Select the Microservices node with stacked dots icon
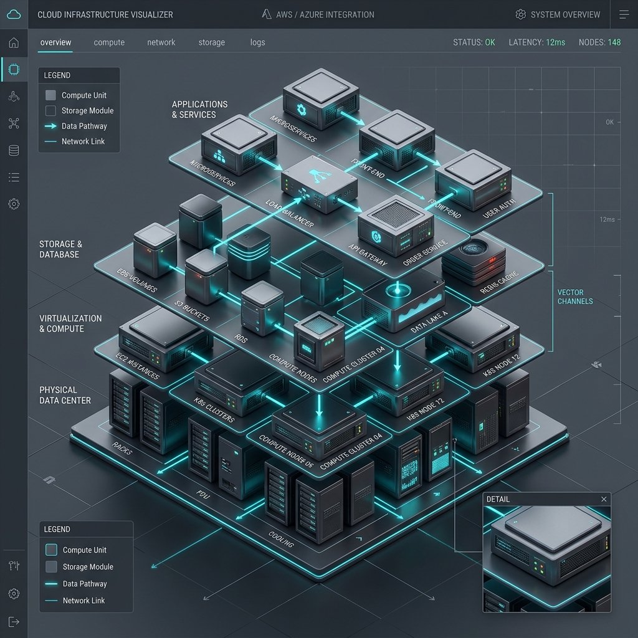This screenshot has height=638, width=638. (x=239, y=145)
